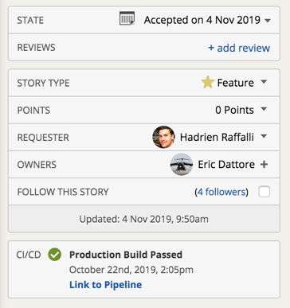
Task: Click the green build passed checkmark icon
Action: point(55,255)
